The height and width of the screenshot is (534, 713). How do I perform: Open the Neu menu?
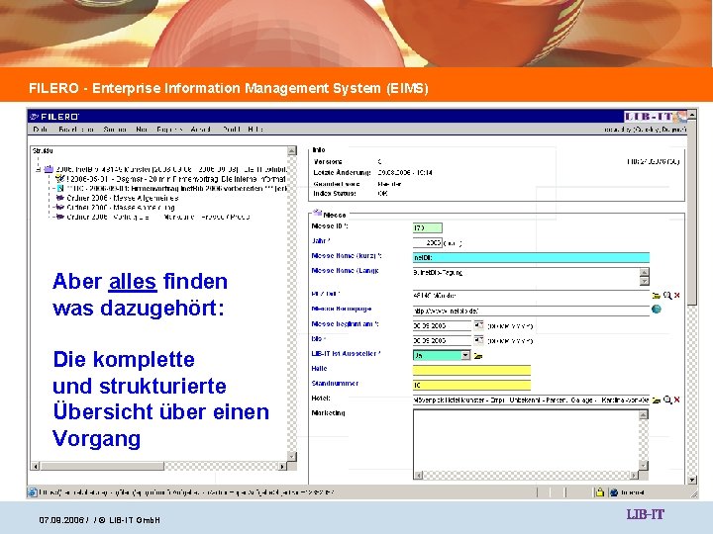coord(142,129)
